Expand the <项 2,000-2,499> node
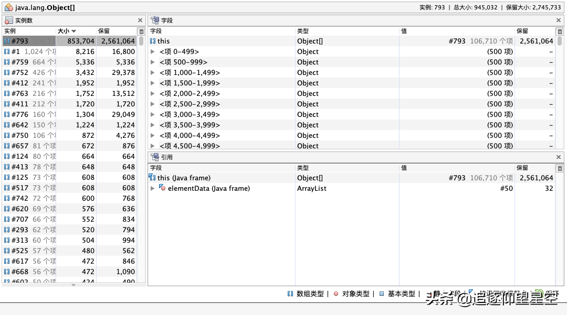The image size is (567, 315). point(153,94)
